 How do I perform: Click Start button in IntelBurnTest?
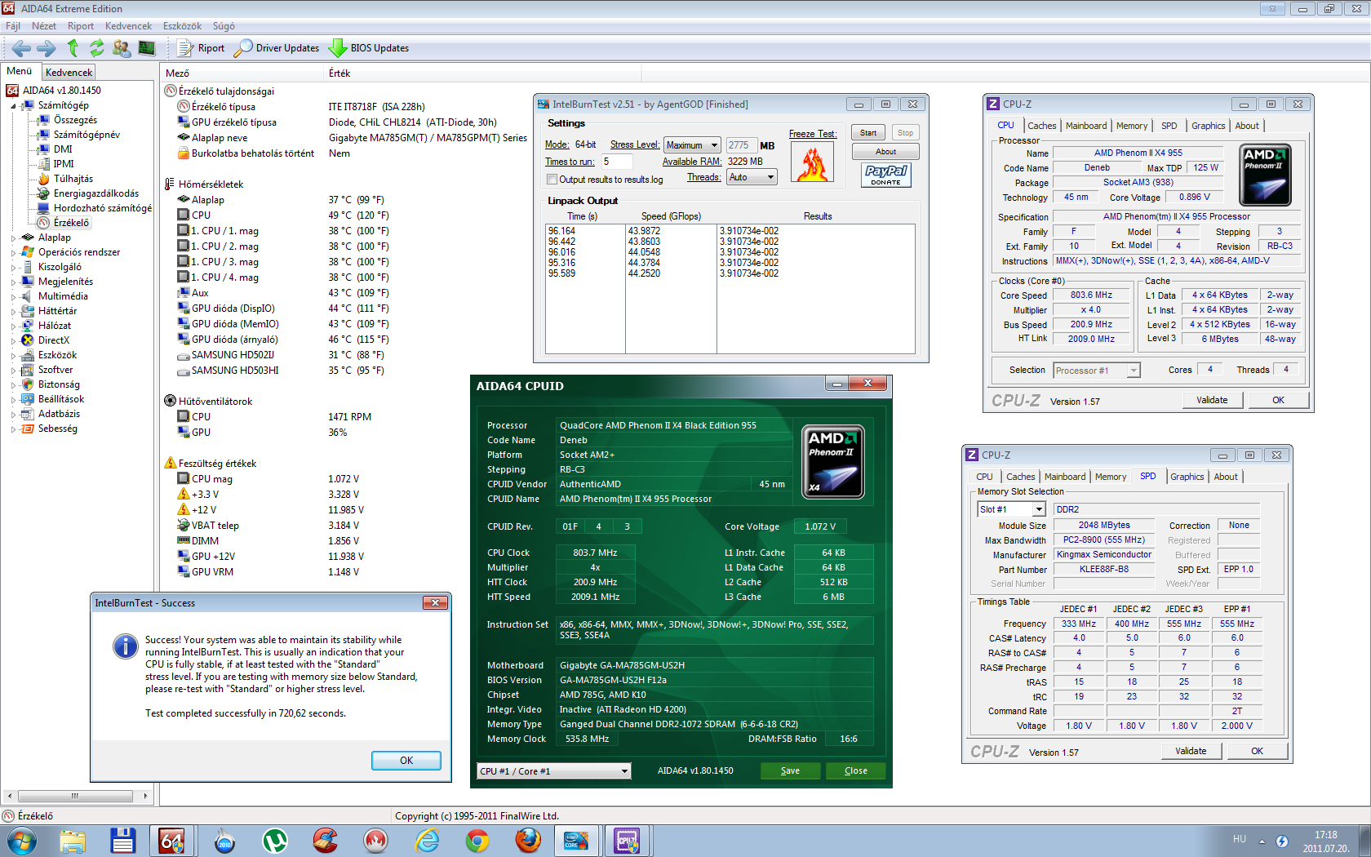tap(868, 133)
